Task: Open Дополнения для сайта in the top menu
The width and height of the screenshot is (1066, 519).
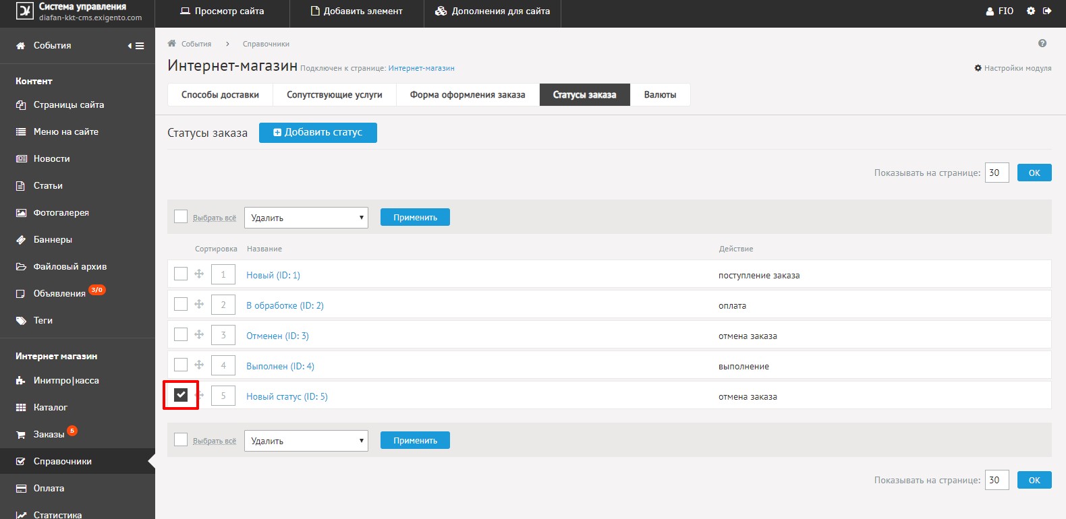Action: coord(493,11)
